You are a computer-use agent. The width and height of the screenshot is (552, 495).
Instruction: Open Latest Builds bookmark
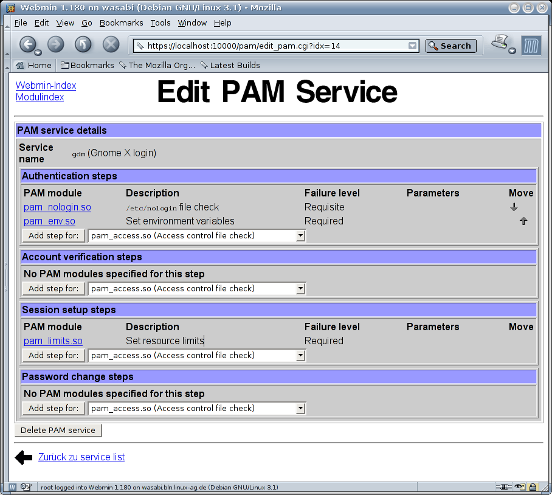pyautogui.click(x=230, y=66)
